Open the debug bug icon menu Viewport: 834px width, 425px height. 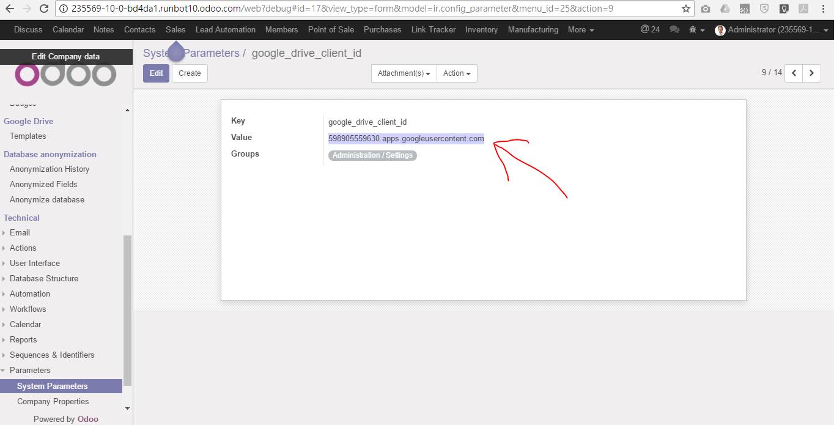(x=694, y=29)
